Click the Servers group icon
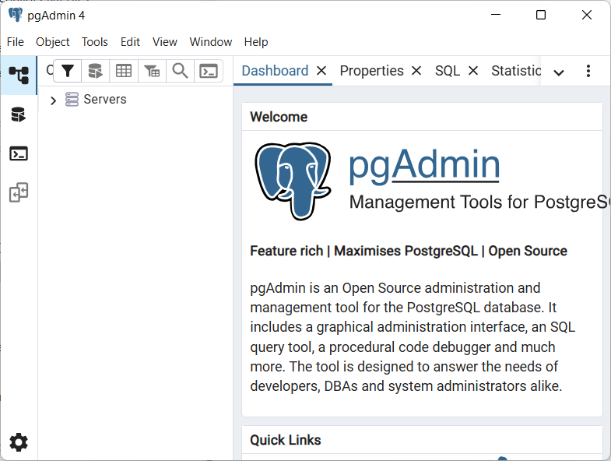Viewport: 611px width, 461px height. pyautogui.click(x=72, y=99)
